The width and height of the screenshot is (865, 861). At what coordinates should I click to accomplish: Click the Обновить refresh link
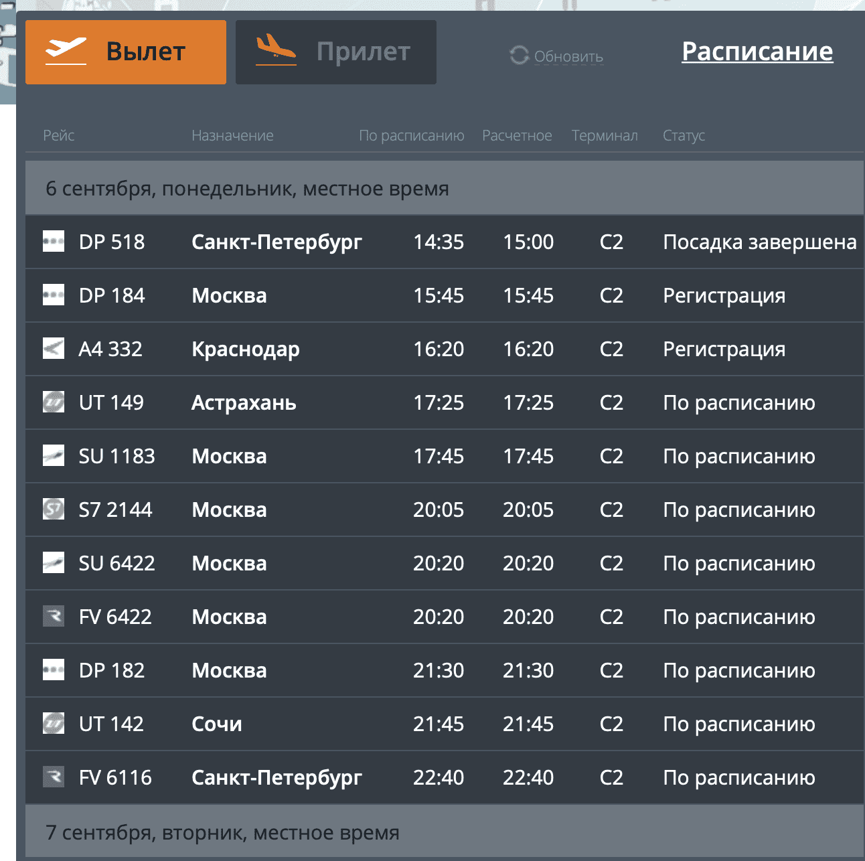coord(568,57)
